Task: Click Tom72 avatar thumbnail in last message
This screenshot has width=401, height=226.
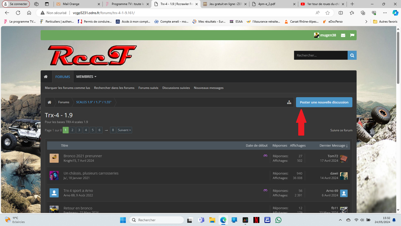Action: point(344,158)
